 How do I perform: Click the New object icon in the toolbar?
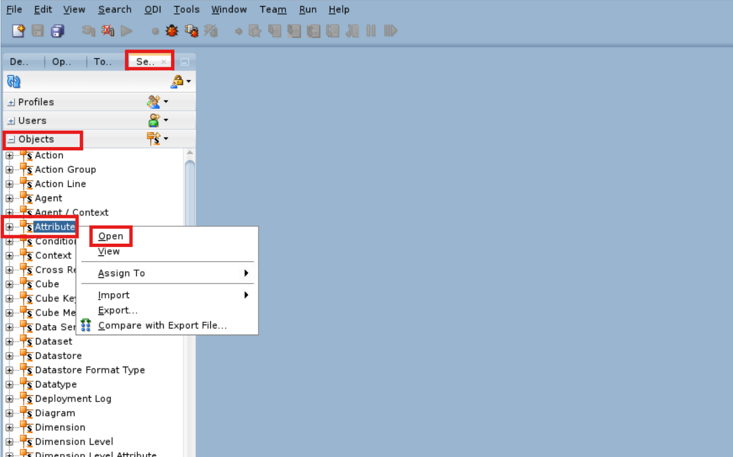coord(17,30)
